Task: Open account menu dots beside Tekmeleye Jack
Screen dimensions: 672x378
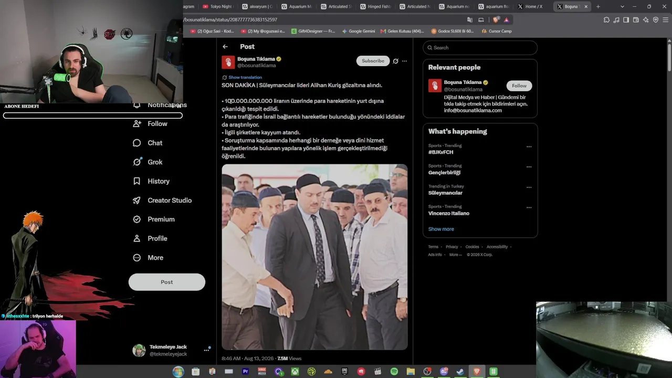Action: tap(207, 350)
